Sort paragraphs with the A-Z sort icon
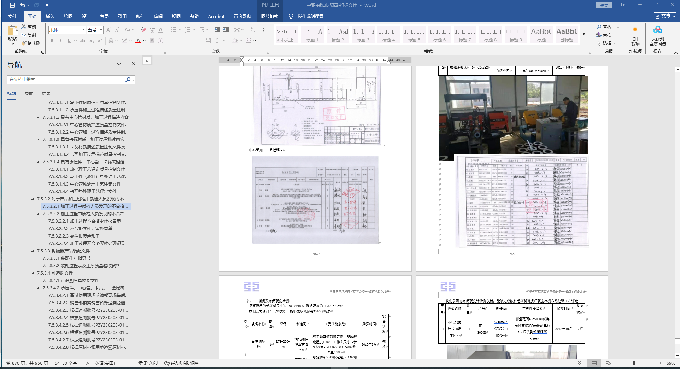 [x=252, y=30]
